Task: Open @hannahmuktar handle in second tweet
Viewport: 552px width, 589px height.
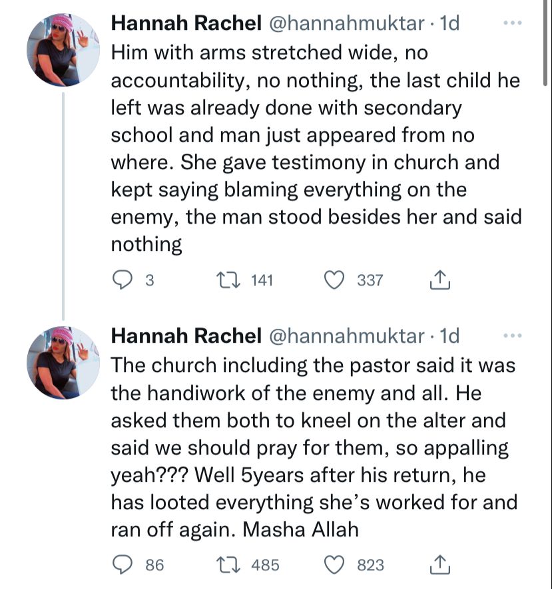Action: coord(346,336)
